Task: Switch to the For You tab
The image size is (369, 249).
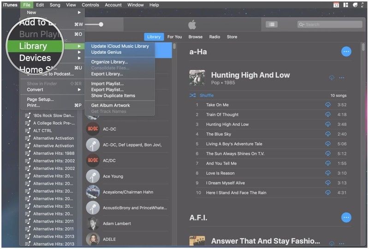Action: point(174,37)
